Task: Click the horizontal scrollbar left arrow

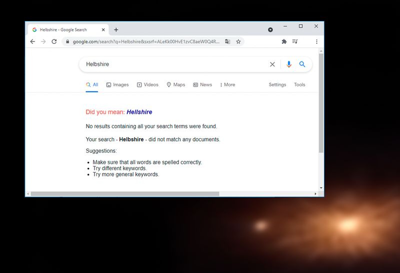Action: click(28, 194)
